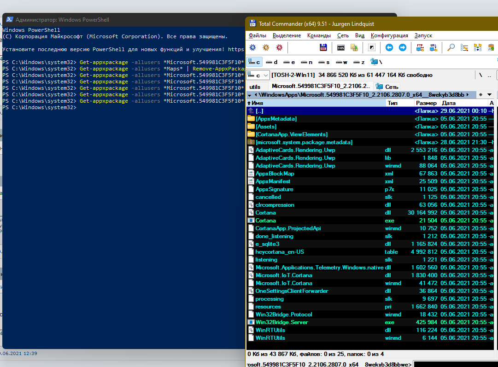Go back with the blue left arrow
Viewport: 498px width, 367px height.
click(389, 47)
